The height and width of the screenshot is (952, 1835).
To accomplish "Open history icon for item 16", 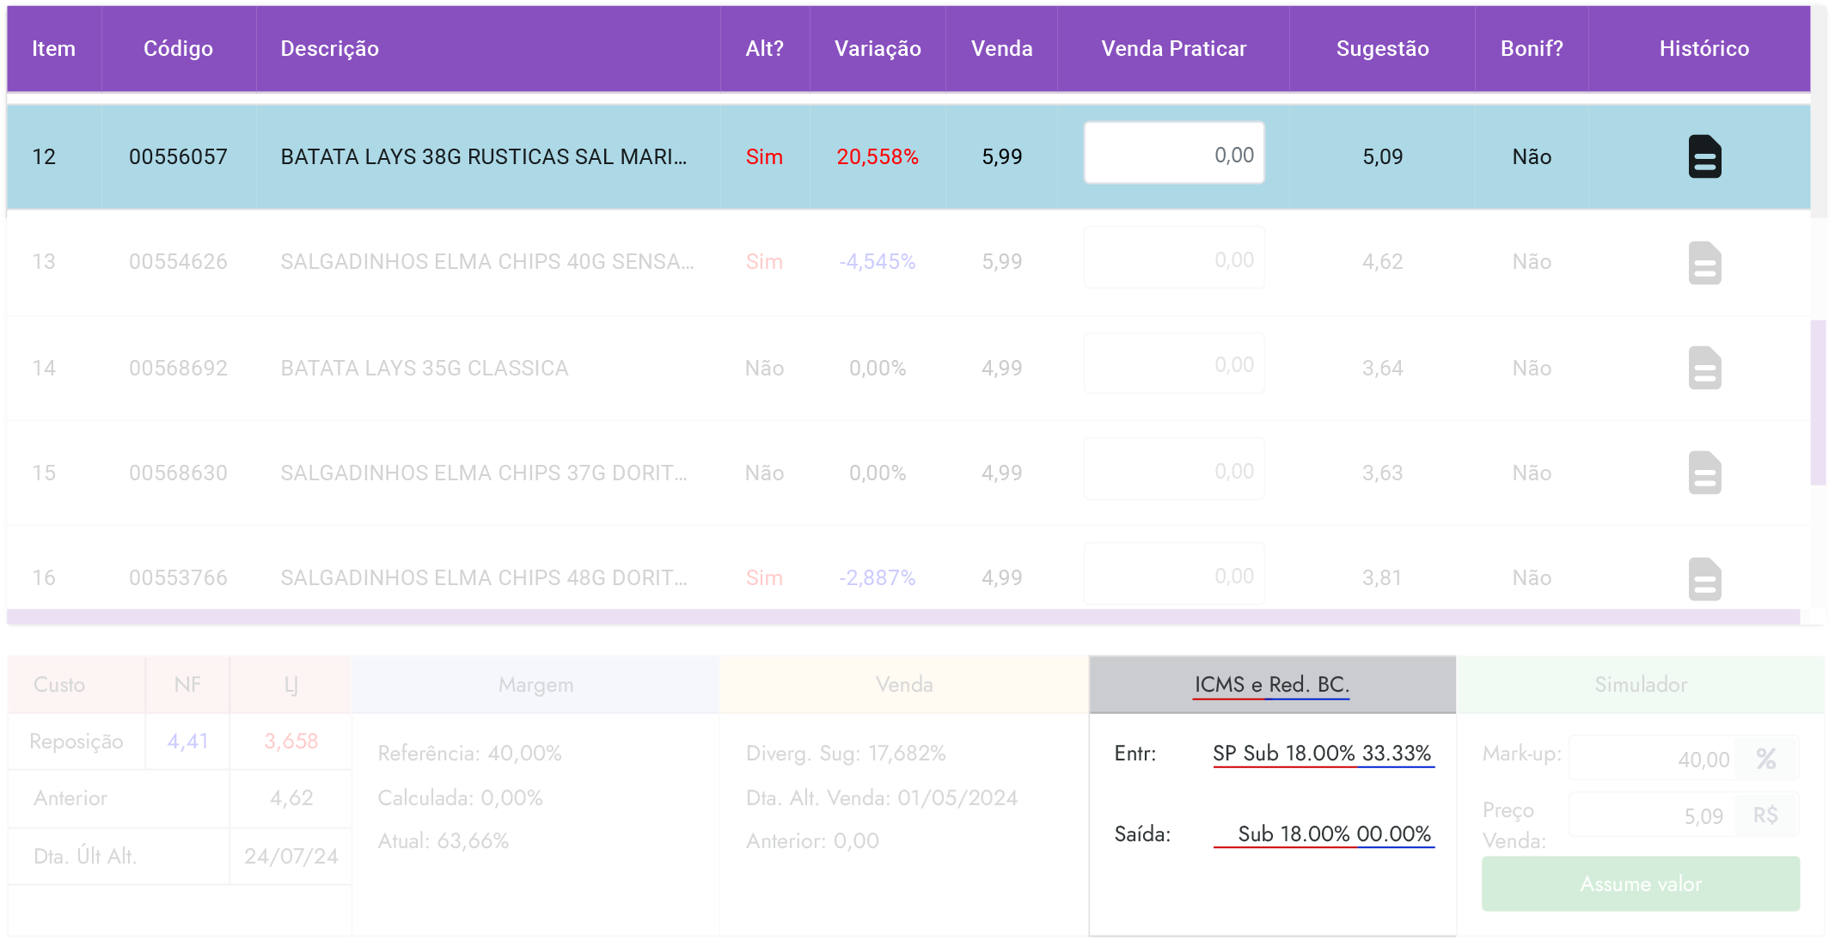I will coord(1703,578).
